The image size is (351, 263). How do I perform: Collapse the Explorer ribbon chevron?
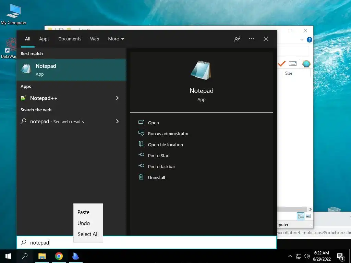[x=302, y=40]
